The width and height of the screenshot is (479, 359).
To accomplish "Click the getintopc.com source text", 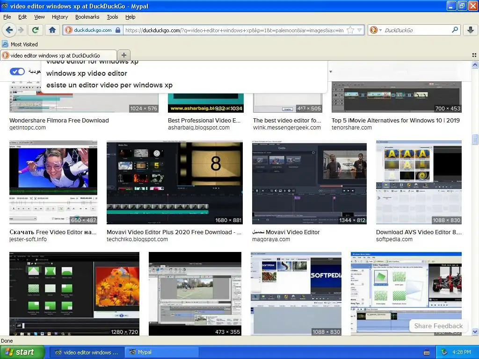I will click(28, 128).
